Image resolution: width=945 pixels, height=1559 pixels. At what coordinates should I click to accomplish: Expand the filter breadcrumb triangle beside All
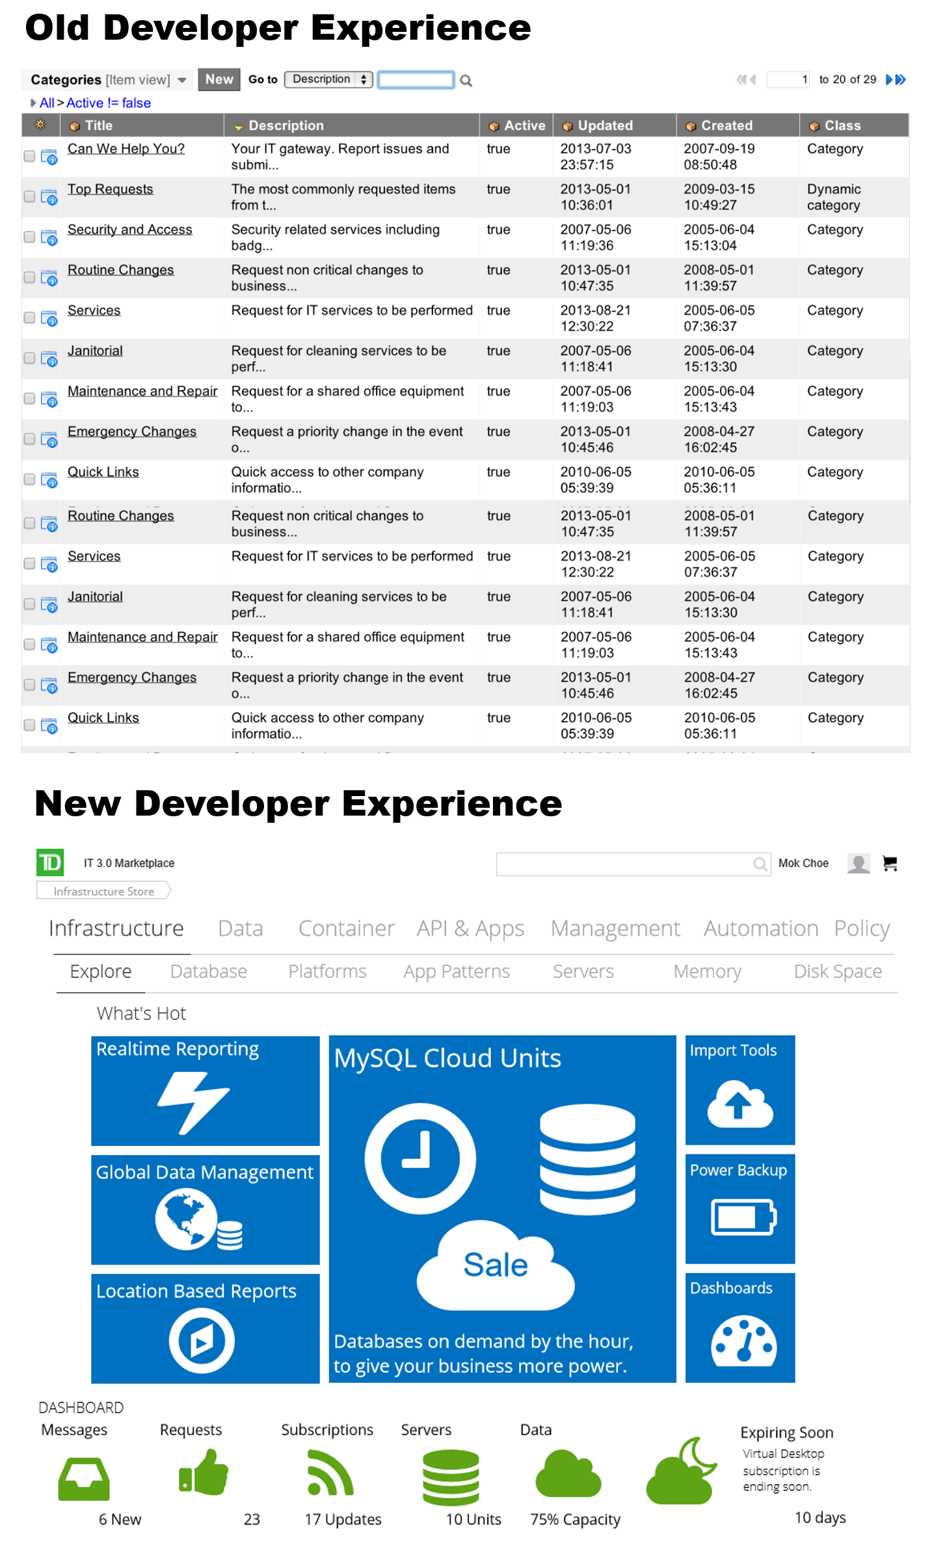[33, 103]
